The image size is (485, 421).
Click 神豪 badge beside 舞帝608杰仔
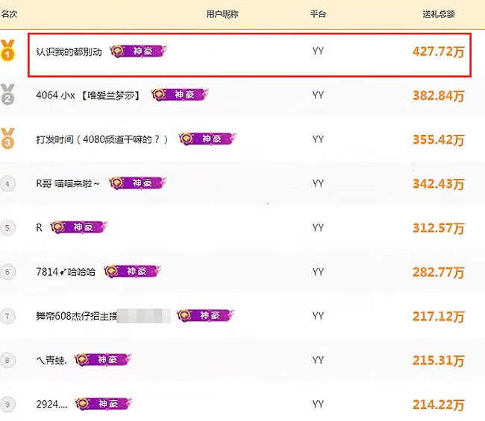[206, 315]
